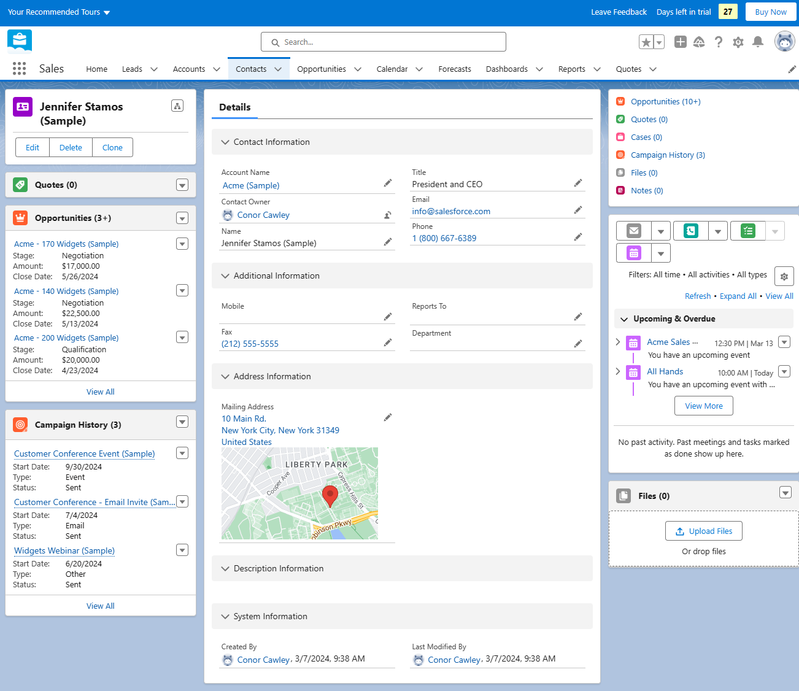799x691 pixels.
Task: Collapse the Description Information section
Action: (225, 568)
